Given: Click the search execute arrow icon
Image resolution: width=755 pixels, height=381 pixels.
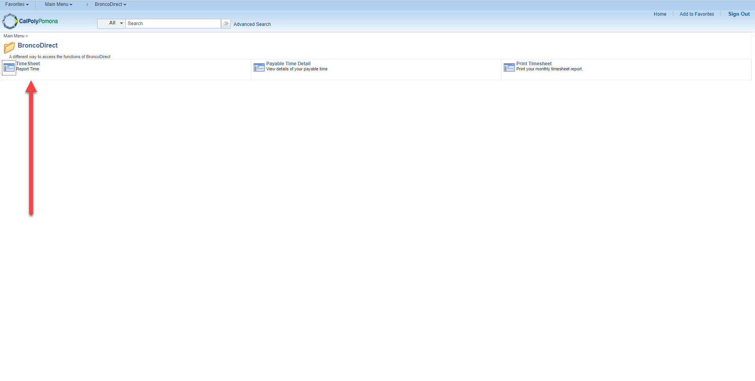Looking at the screenshot, I should click(226, 24).
